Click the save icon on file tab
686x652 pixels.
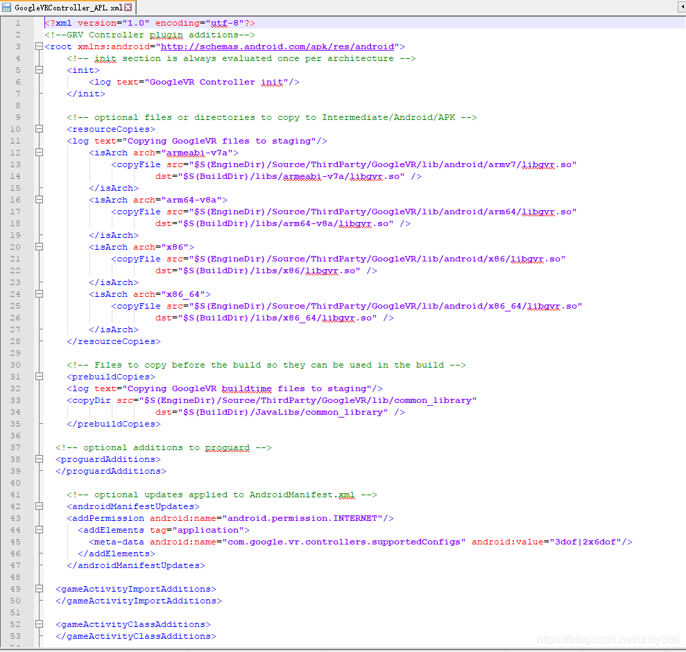tap(6, 8)
